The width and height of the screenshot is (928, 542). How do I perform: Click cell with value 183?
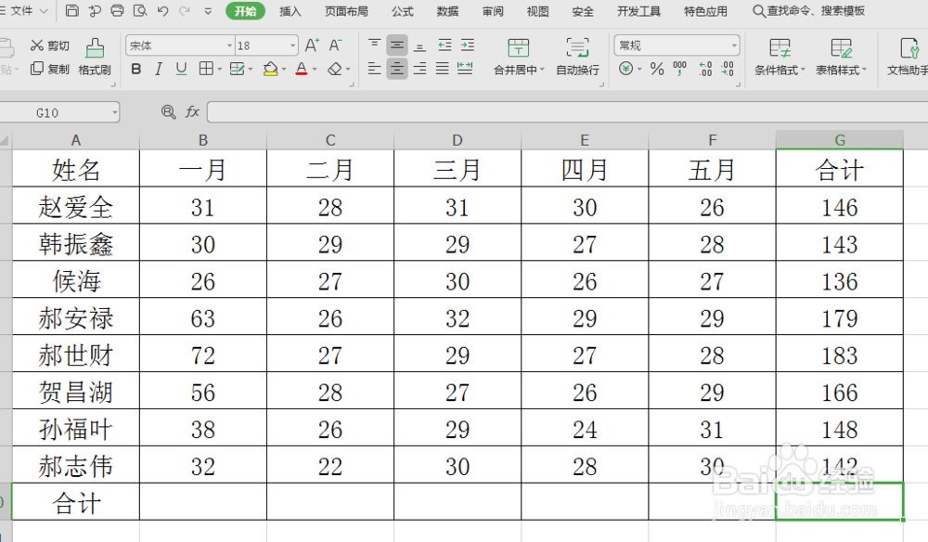point(839,355)
